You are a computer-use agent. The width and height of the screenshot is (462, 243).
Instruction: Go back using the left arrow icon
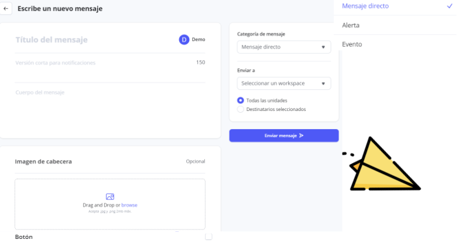tap(6, 9)
